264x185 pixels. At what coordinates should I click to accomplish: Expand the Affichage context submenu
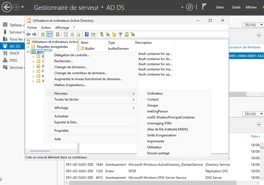click(x=133, y=108)
